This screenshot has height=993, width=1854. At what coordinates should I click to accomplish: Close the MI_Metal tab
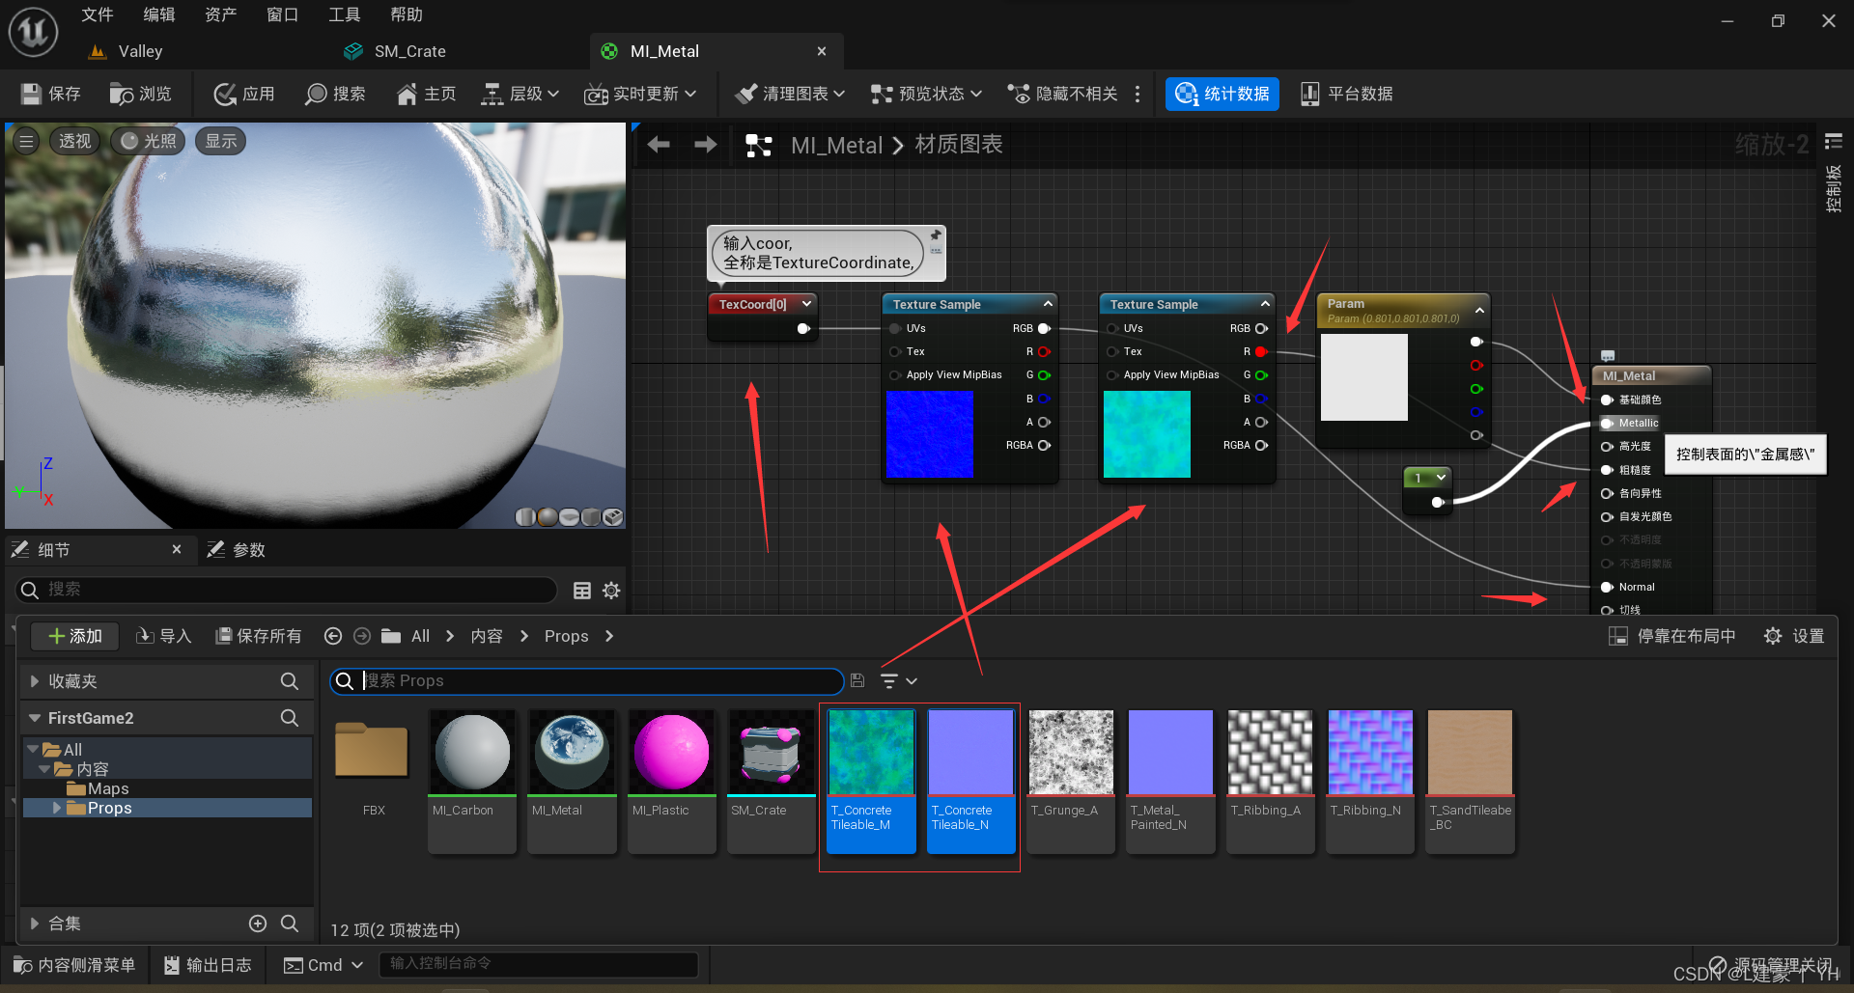point(822,51)
